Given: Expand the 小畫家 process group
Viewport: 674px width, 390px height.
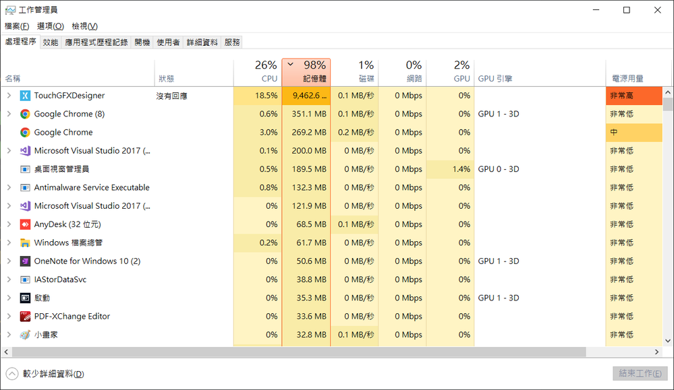Looking at the screenshot, I should click(9, 335).
